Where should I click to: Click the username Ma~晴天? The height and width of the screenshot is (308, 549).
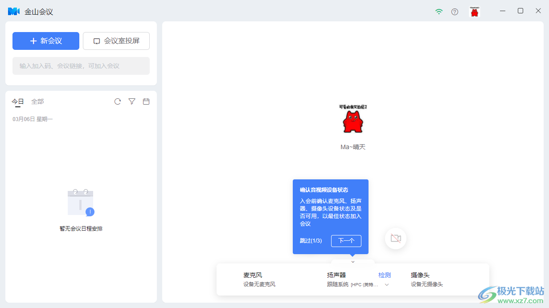[353, 147]
